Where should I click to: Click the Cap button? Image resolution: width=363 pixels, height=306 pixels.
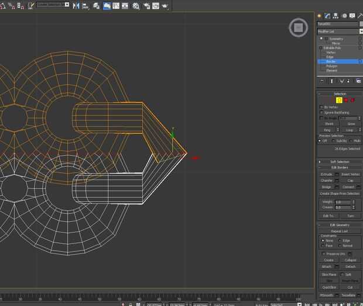pos(350,180)
